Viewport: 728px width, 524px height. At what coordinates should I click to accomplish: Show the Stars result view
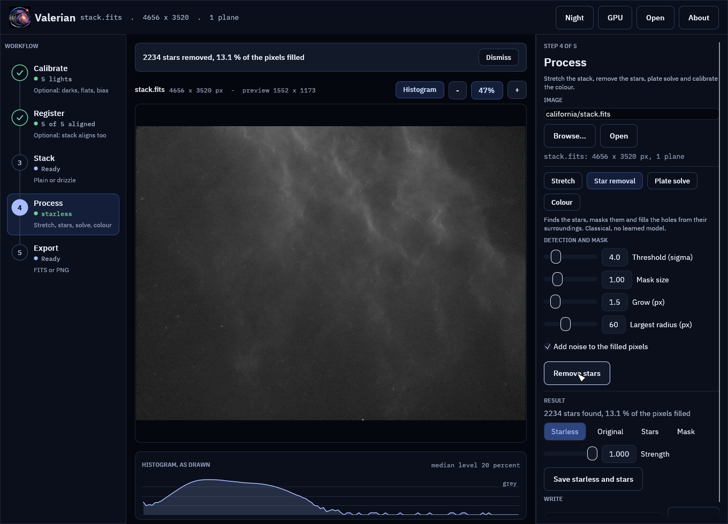pyautogui.click(x=650, y=431)
